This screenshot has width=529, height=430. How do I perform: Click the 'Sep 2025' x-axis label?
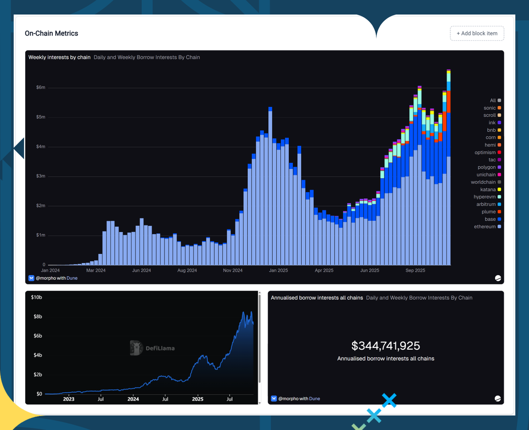[415, 270]
